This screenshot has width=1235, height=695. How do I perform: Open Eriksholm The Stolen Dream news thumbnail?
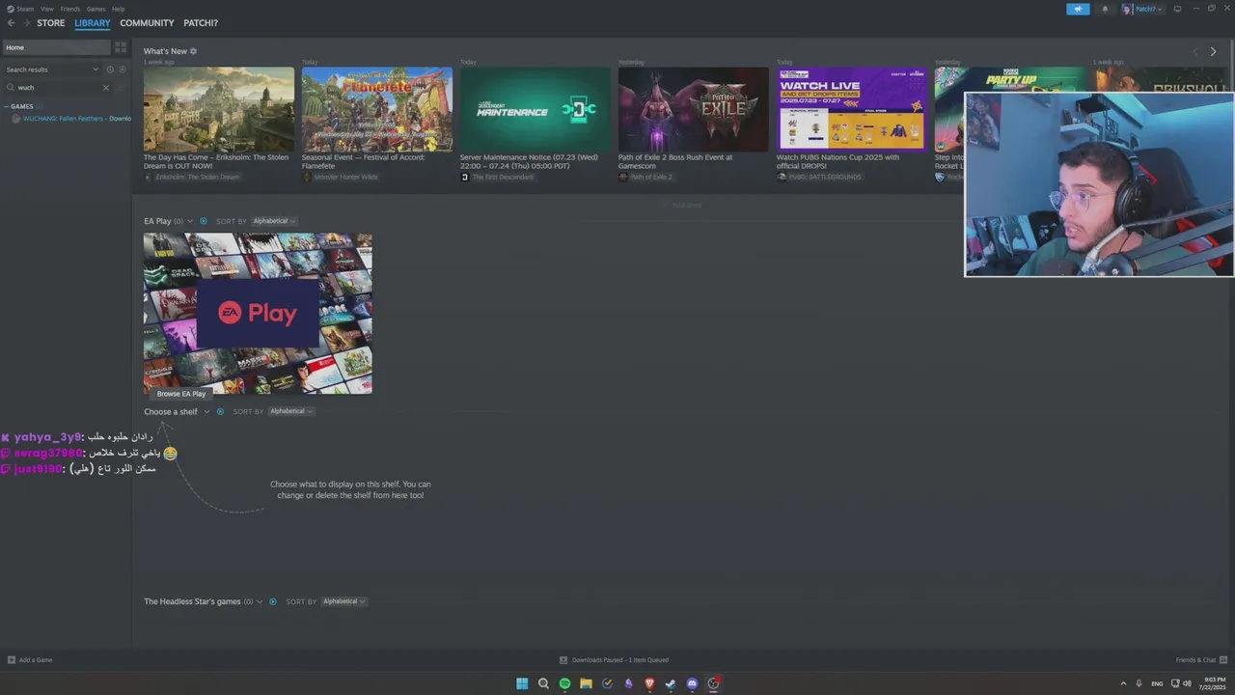point(219,109)
